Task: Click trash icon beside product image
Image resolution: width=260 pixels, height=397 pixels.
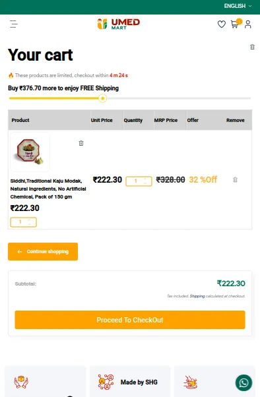Action: (81, 143)
